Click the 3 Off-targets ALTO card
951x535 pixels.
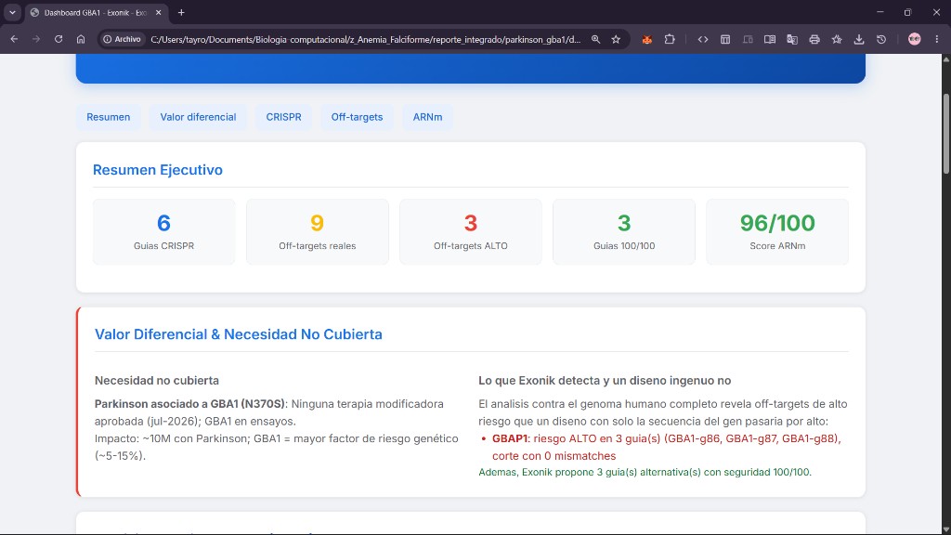click(x=471, y=231)
